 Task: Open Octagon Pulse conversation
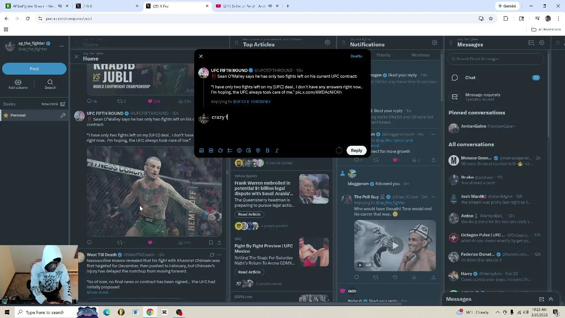496,238
